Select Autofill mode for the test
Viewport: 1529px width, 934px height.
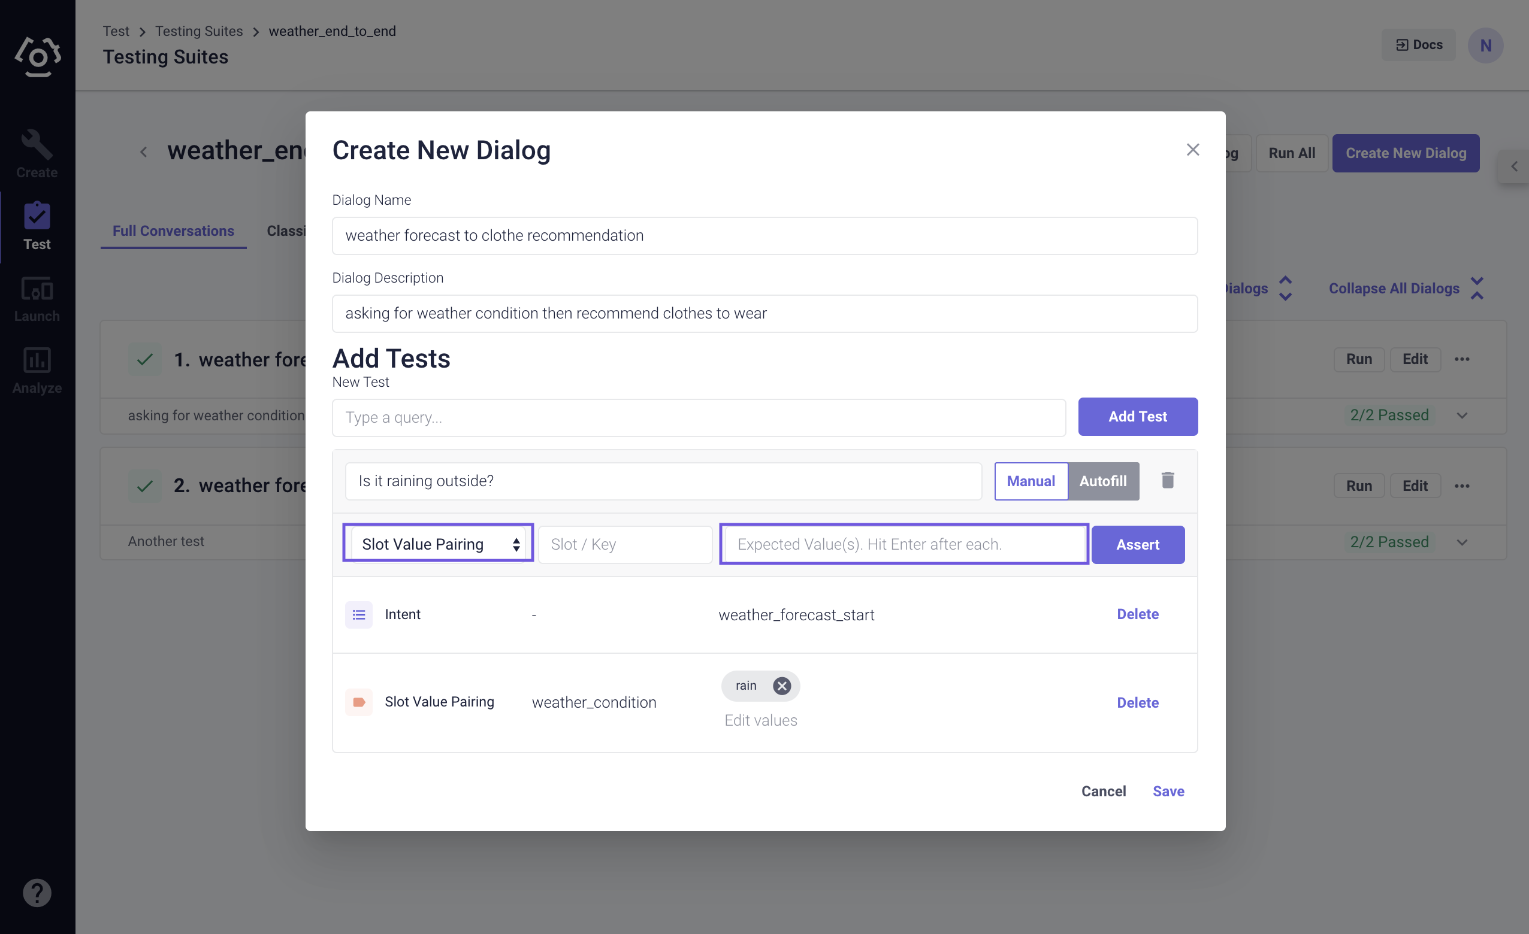click(x=1102, y=480)
